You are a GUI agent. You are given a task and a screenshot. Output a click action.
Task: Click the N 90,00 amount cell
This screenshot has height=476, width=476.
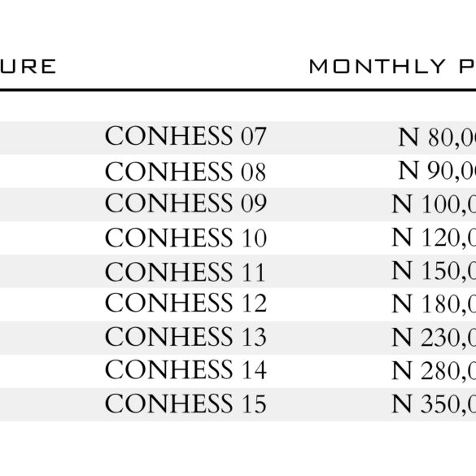[x=437, y=170]
